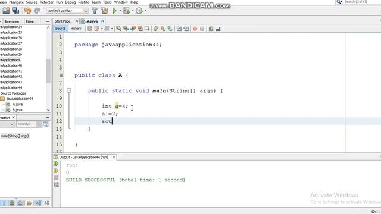The image size is (381, 214).
Task: Toggle Highlight Search in editor toolbar
Action: (x=140, y=29)
